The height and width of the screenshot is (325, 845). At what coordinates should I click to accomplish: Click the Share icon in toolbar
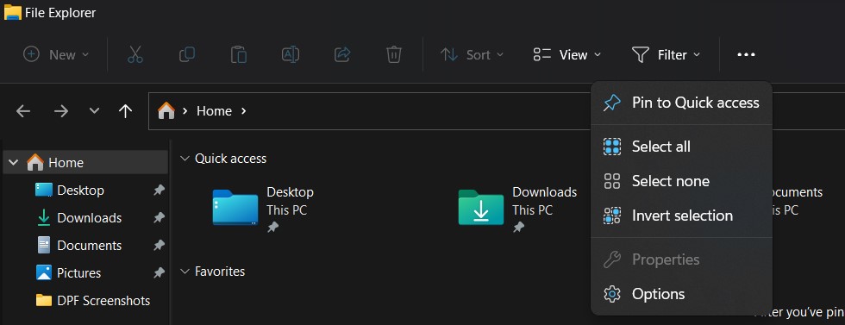(342, 54)
